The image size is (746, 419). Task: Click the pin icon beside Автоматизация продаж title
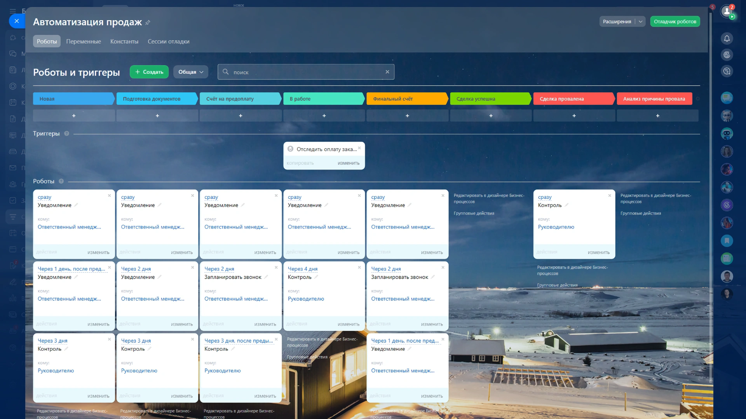pyautogui.click(x=148, y=23)
